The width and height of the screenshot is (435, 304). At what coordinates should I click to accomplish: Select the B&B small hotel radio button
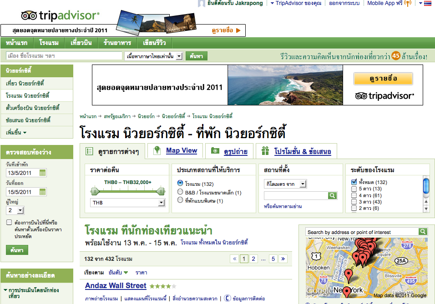(x=180, y=192)
